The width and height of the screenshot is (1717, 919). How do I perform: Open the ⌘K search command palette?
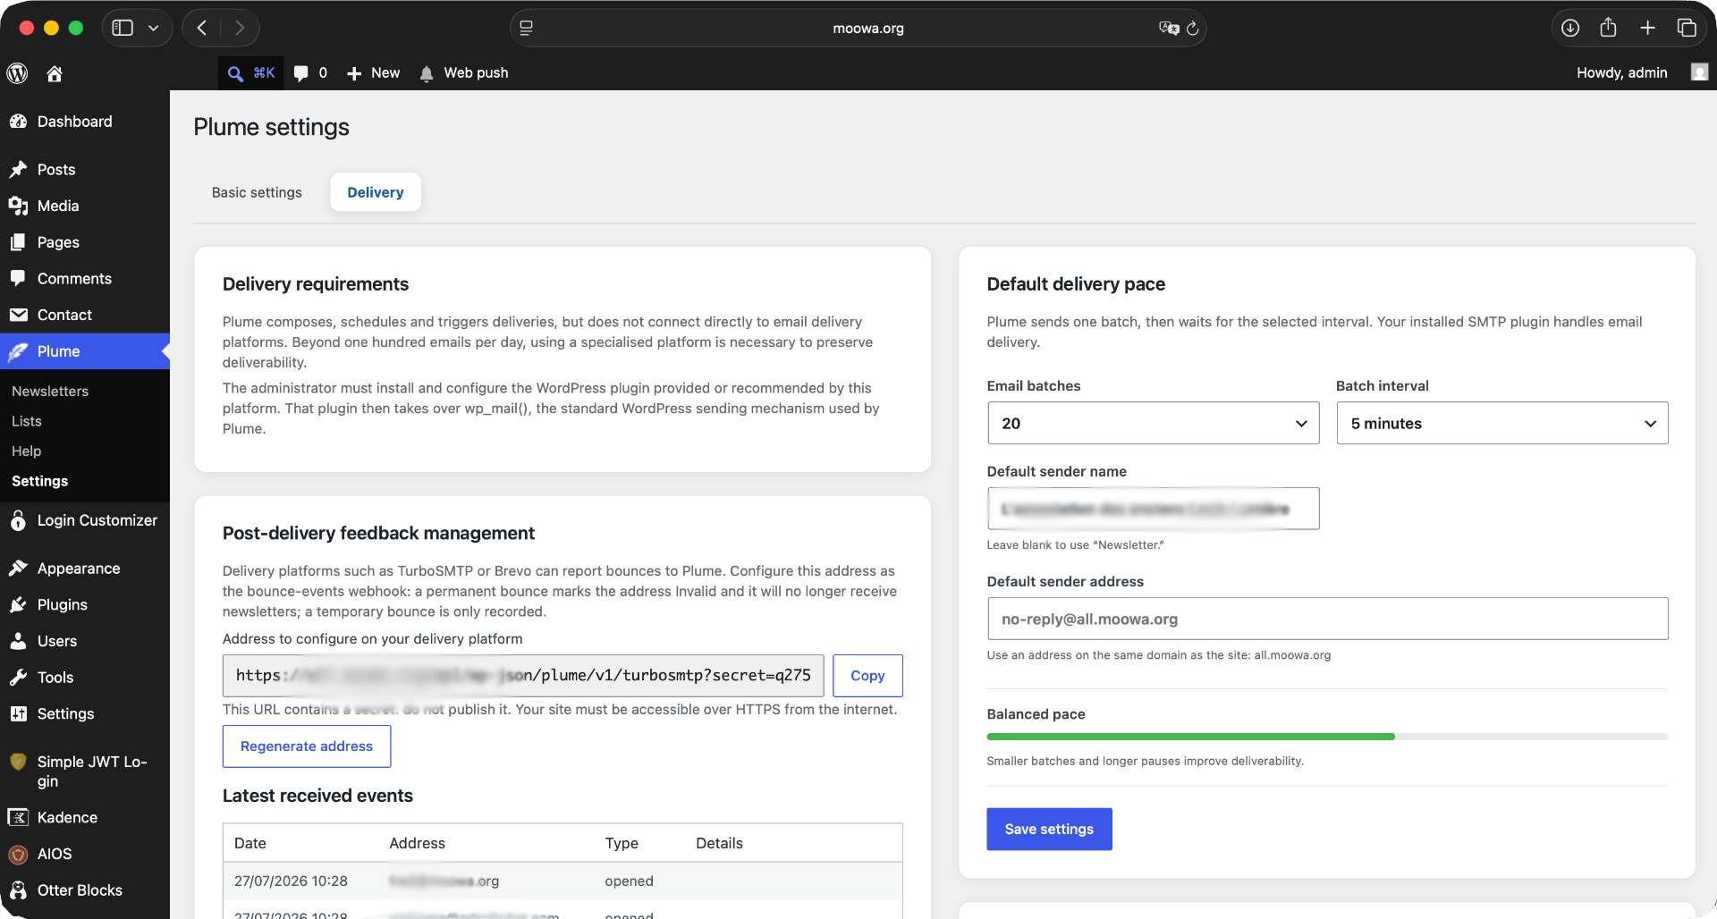[250, 73]
